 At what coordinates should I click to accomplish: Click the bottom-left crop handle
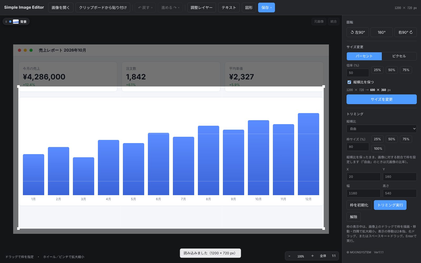pyautogui.click(x=18, y=229)
